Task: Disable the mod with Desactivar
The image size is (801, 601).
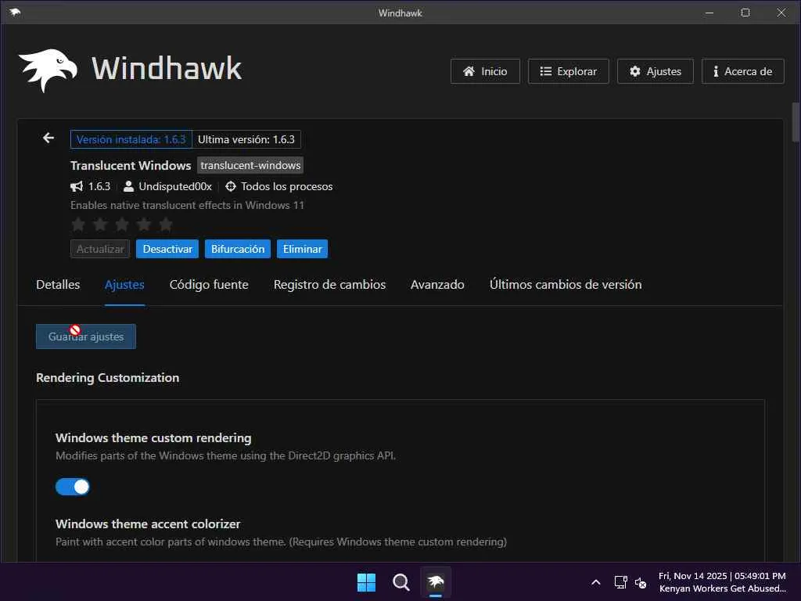Action: point(167,249)
